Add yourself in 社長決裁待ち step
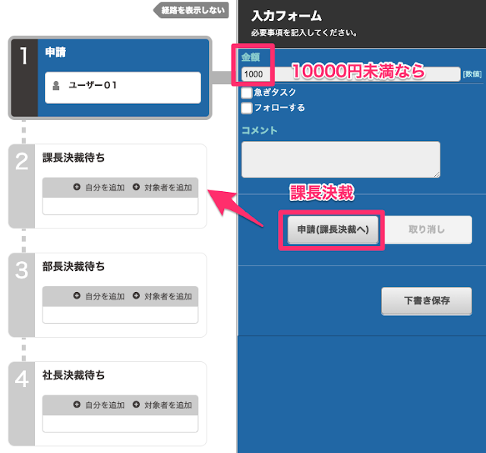Screen dimensions: 486x453 [x=99, y=404]
